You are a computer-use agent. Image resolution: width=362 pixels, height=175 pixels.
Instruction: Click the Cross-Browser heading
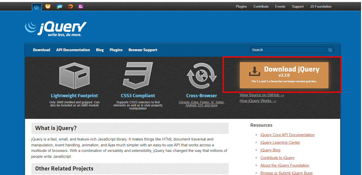coord(202,96)
